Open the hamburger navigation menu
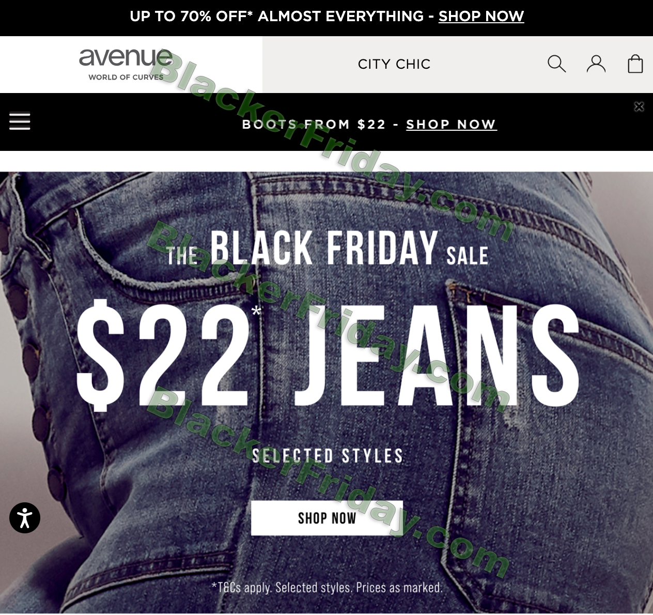653x615 pixels. pyautogui.click(x=20, y=121)
